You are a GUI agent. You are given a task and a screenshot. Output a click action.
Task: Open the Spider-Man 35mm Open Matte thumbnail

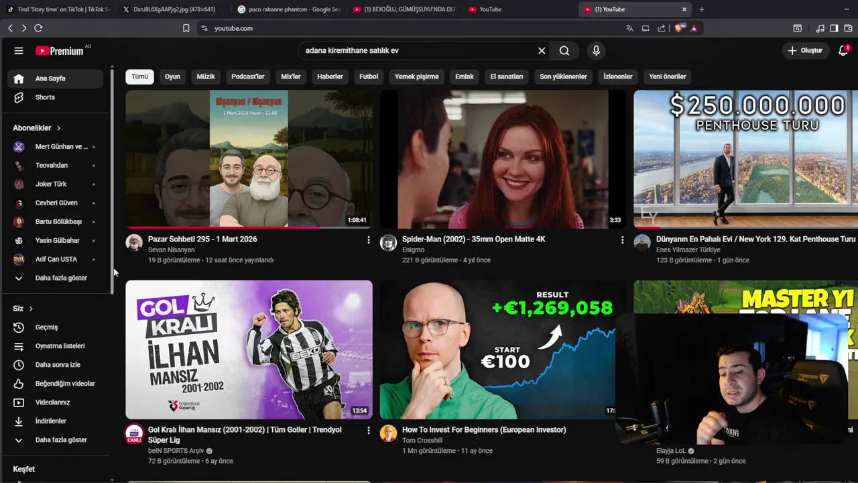(x=503, y=160)
